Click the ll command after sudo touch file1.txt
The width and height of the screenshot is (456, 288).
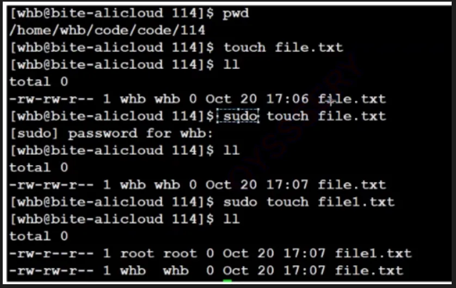[x=231, y=219]
